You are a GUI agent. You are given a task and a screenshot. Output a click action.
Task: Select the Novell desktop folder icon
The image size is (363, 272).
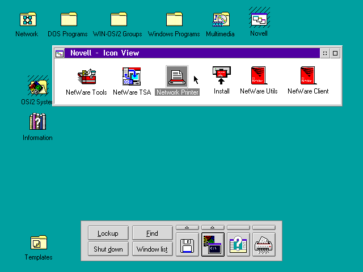point(259,19)
